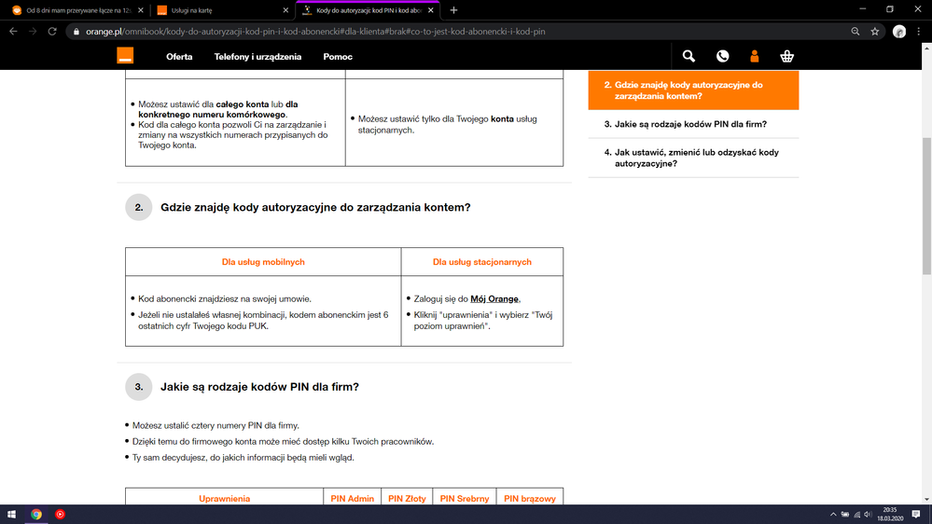
Task: Open the shopping basket icon
Action: pyautogui.click(x=787, y=57)
